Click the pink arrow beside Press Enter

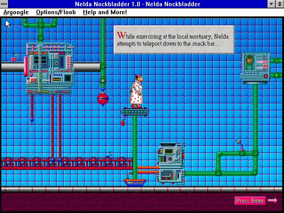(x=272, y=200)
